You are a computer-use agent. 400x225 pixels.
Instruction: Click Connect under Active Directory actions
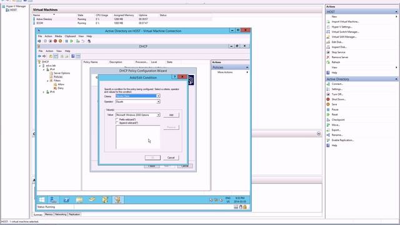[x=337, y=84]
